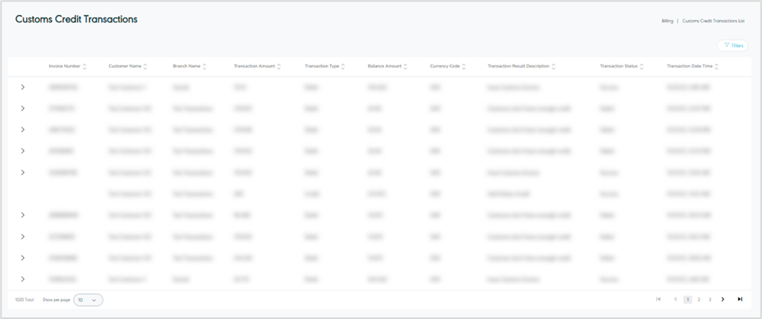This screenshot has width=762, height=319.
Task: Go to next page arrow
Action: click(x=723, y=300)
